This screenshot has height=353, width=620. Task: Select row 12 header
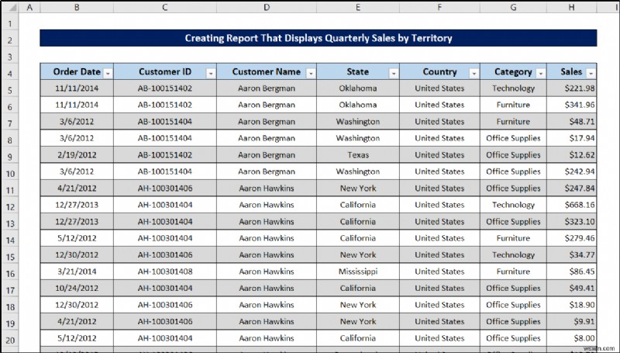10,206
